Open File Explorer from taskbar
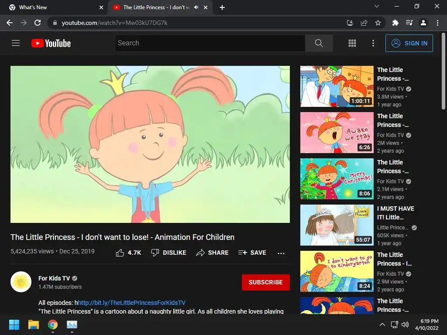This screenshot has width=447, height=335. pyautogui.click(x=33, y=325)
